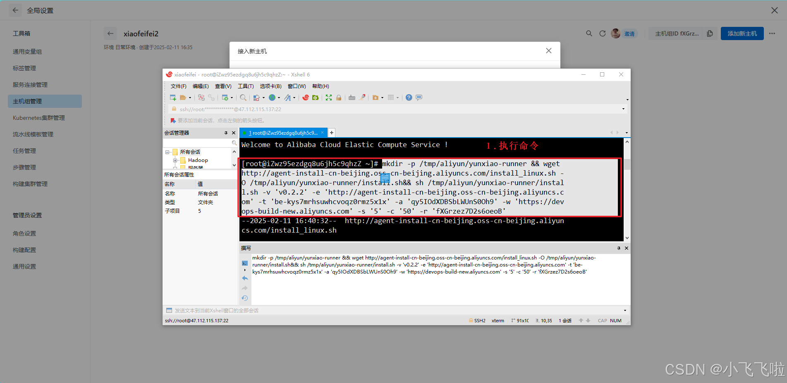
Task: Click the search icon on the host group page
Action: click(x=589, y=33)
